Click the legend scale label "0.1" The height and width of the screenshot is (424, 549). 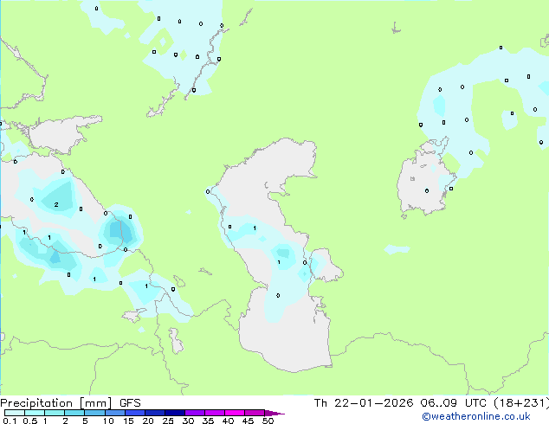point(10,421)
